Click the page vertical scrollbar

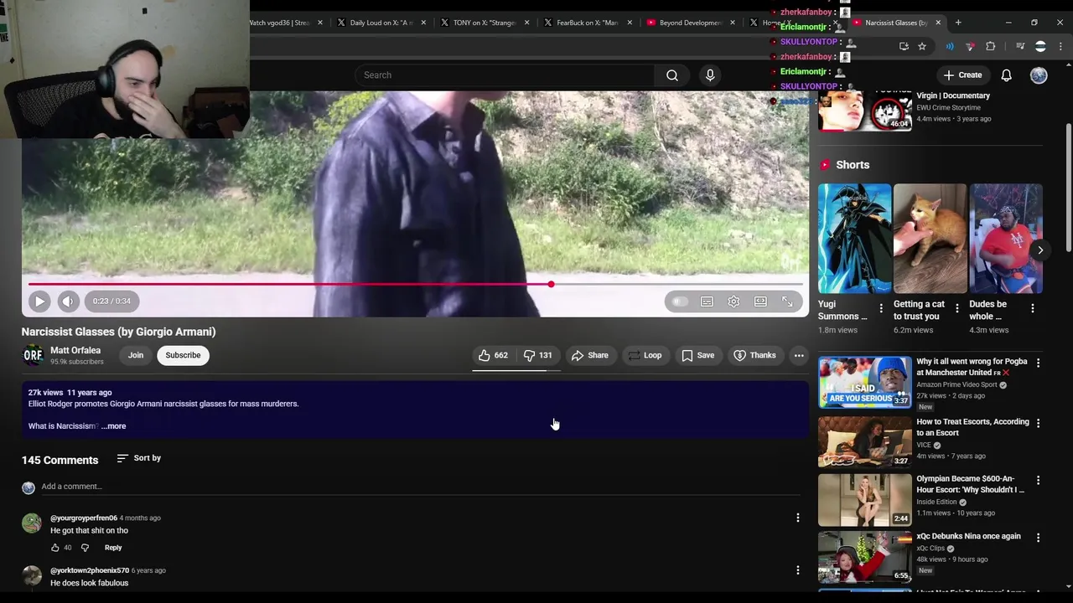coord(1068,188)
